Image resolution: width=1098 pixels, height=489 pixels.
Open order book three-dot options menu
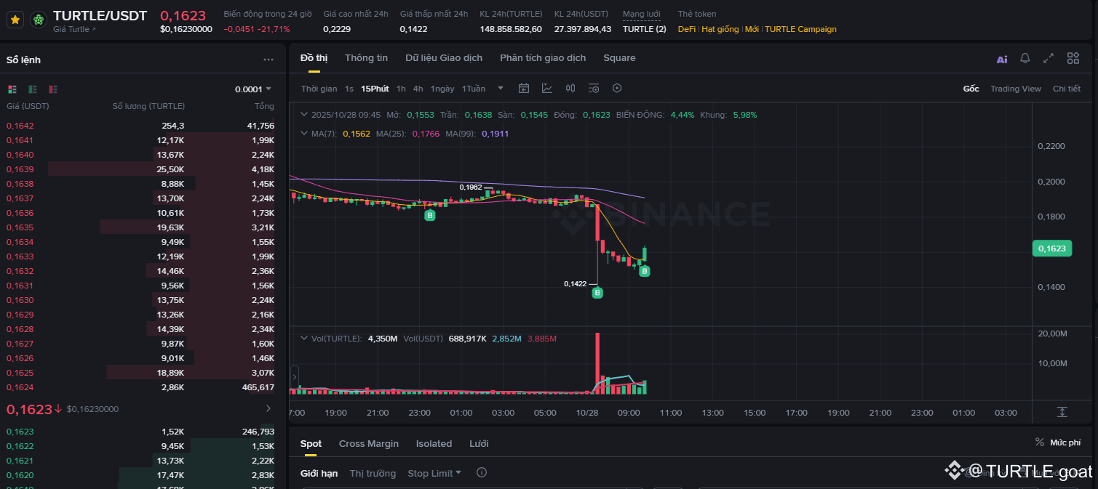tap(268, 60)
